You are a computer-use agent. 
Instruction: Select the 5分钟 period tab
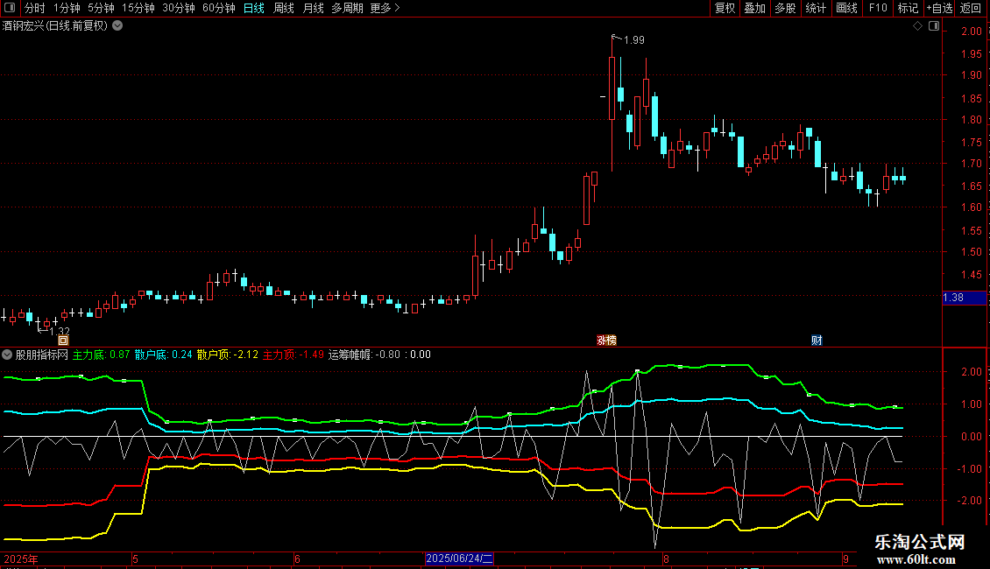point(101,8)
